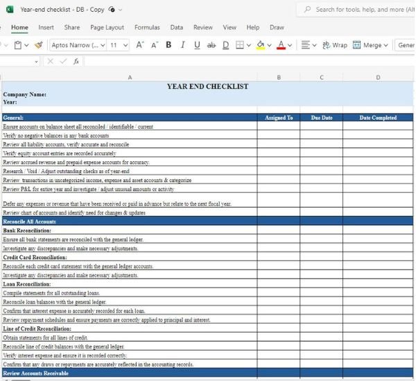Click the 'Assigned To' header cell
Screen dimensions: 416x381
(279, 118)
